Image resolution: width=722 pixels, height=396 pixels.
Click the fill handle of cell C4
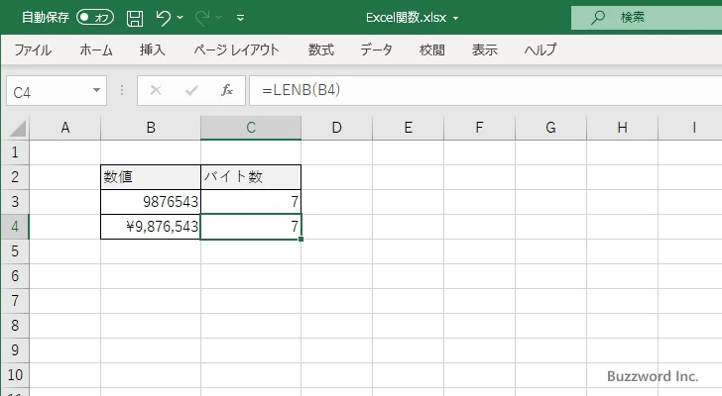click(301, 239)
